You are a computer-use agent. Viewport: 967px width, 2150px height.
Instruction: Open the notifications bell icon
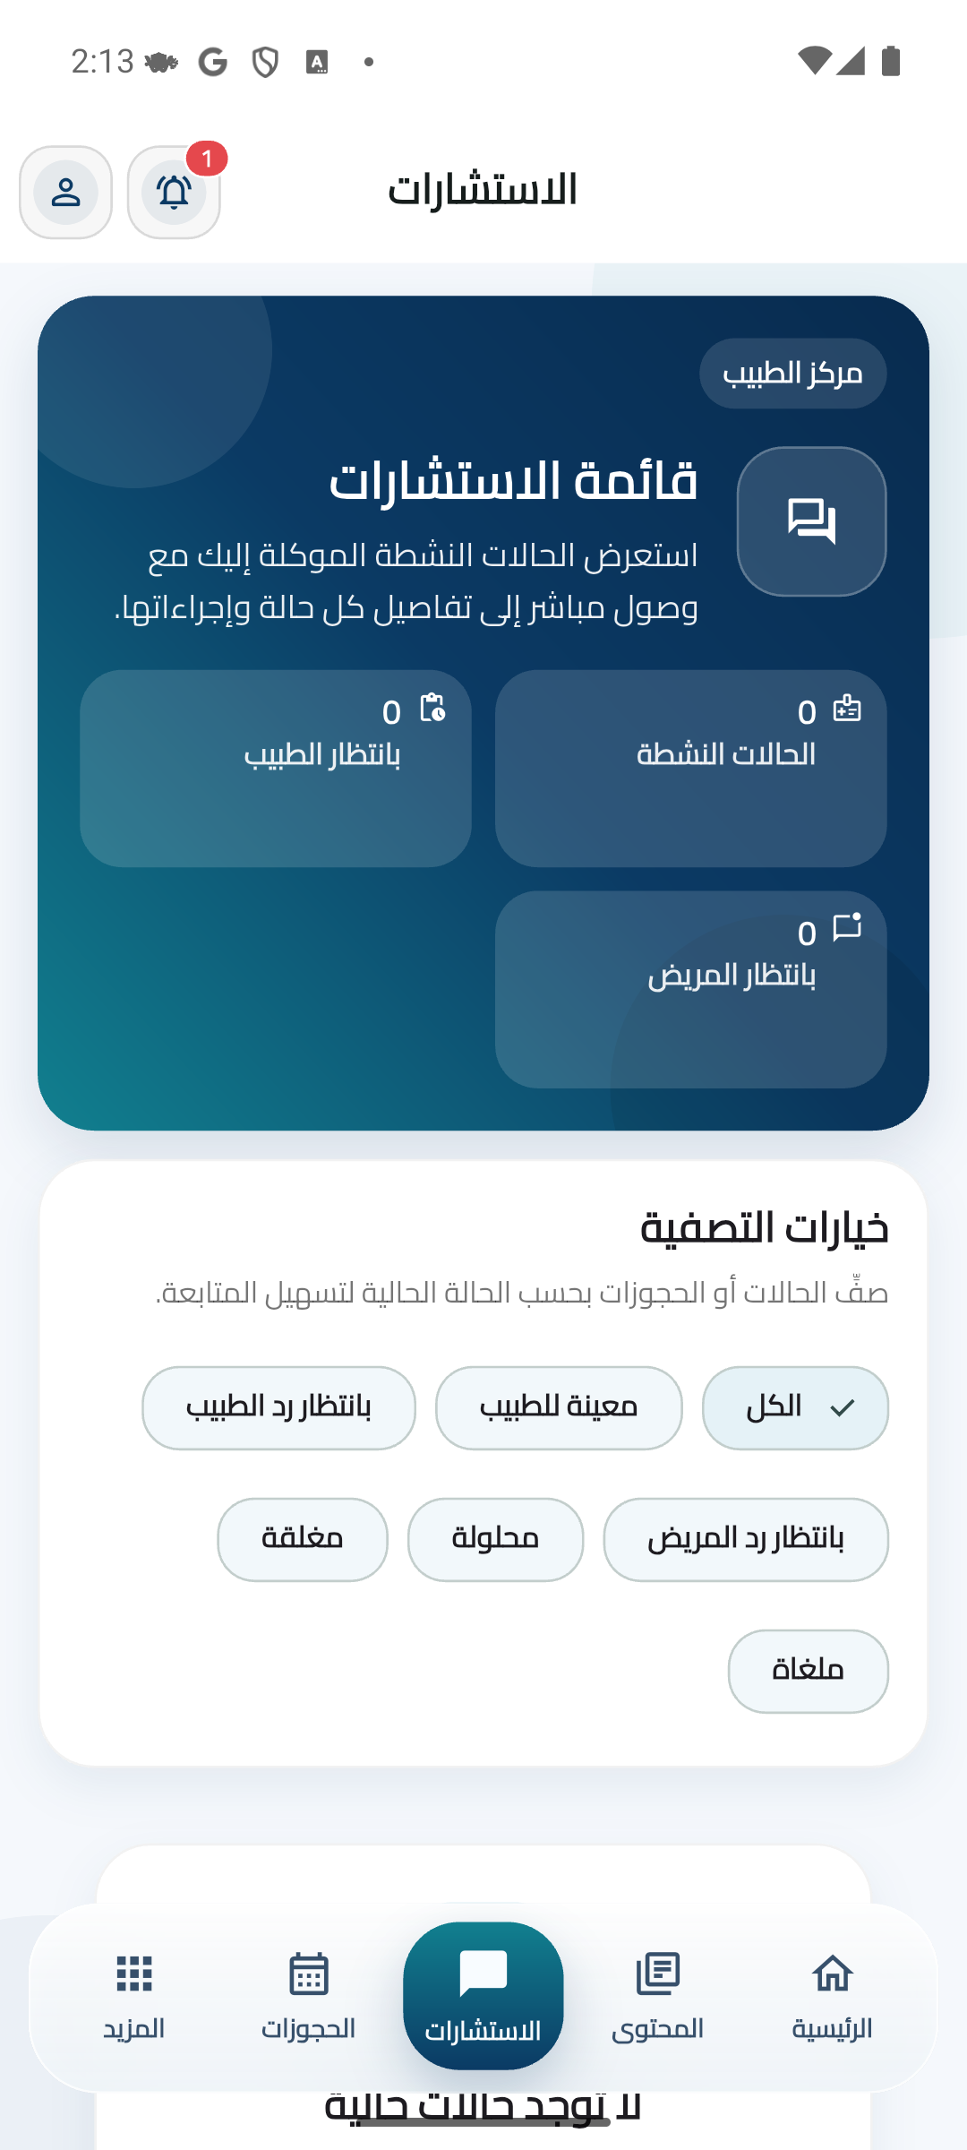(x=174, y=193)
